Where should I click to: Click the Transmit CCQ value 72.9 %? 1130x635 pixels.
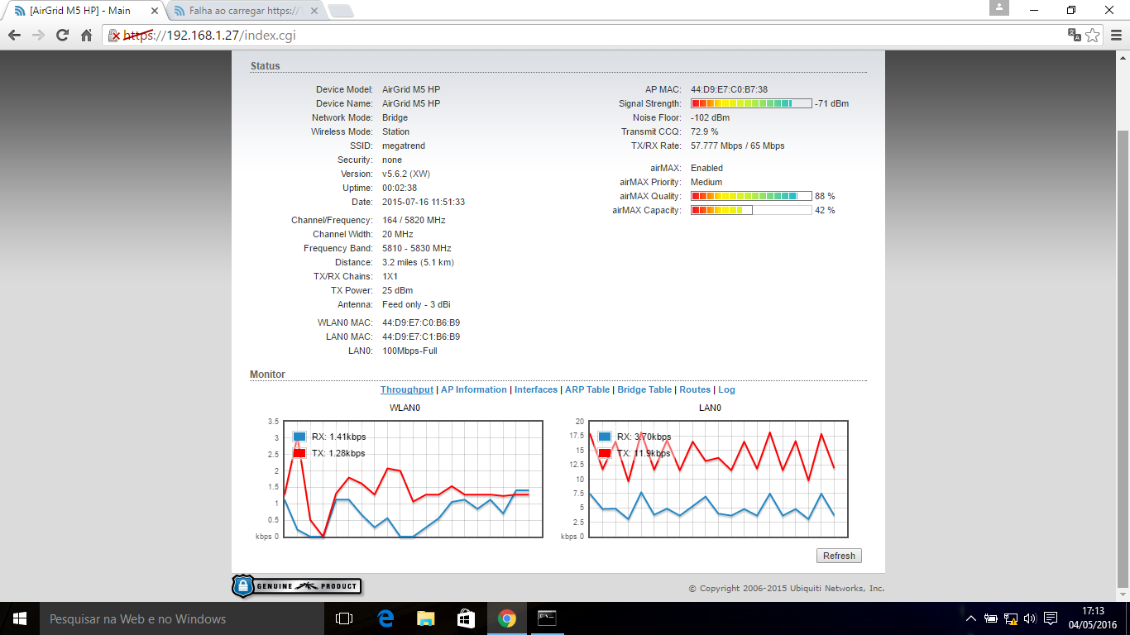[x=705, y=131]
